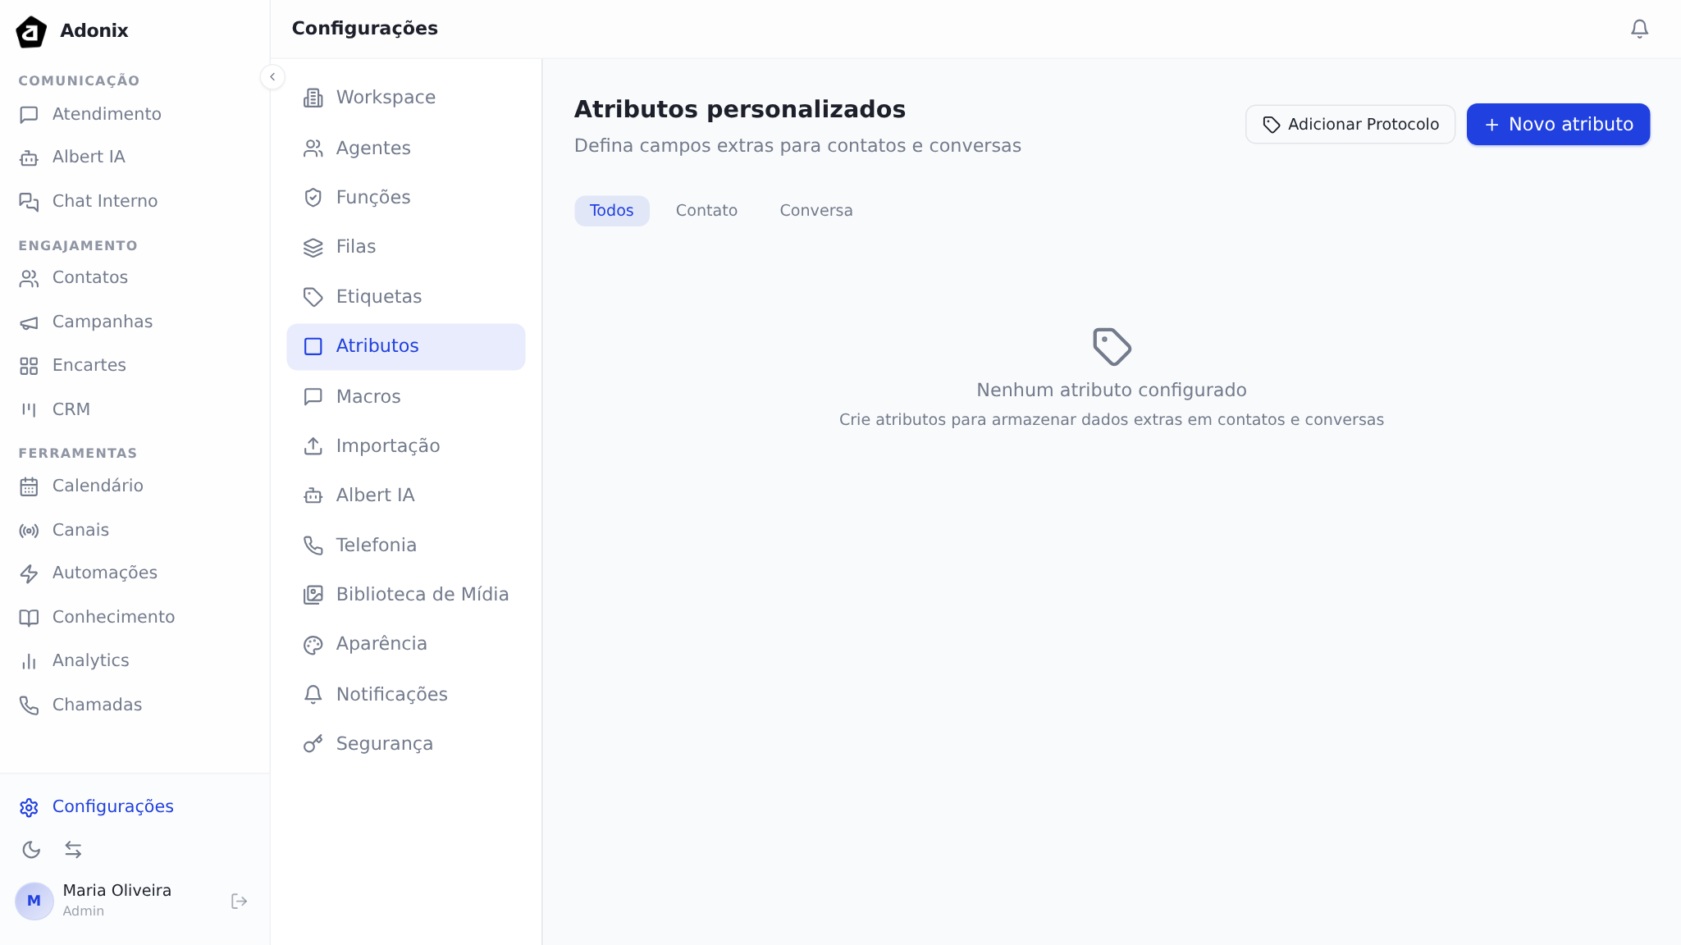Image resolution: width=1681 pixels, height=945 pixels.
Task: Collapse the settings sidebar with the chevron
Action: [x=272, y=76]
